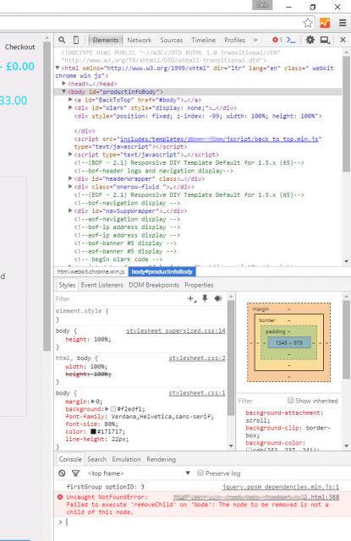Image resolution: width=351 pixels, height=541 pixels.
Task: Open stylesheet_supersized.css:14 source link
Action: tap(175, 331)
